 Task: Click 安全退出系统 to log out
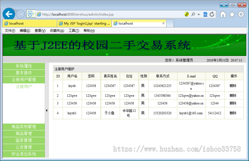point(24,154)
